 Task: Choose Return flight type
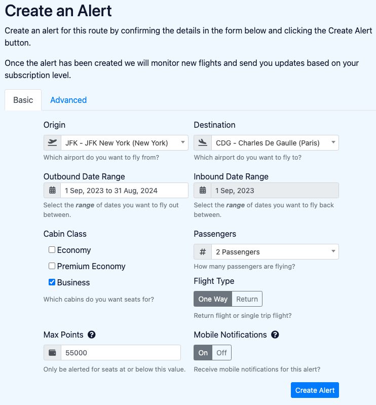[x=247, y=299]
